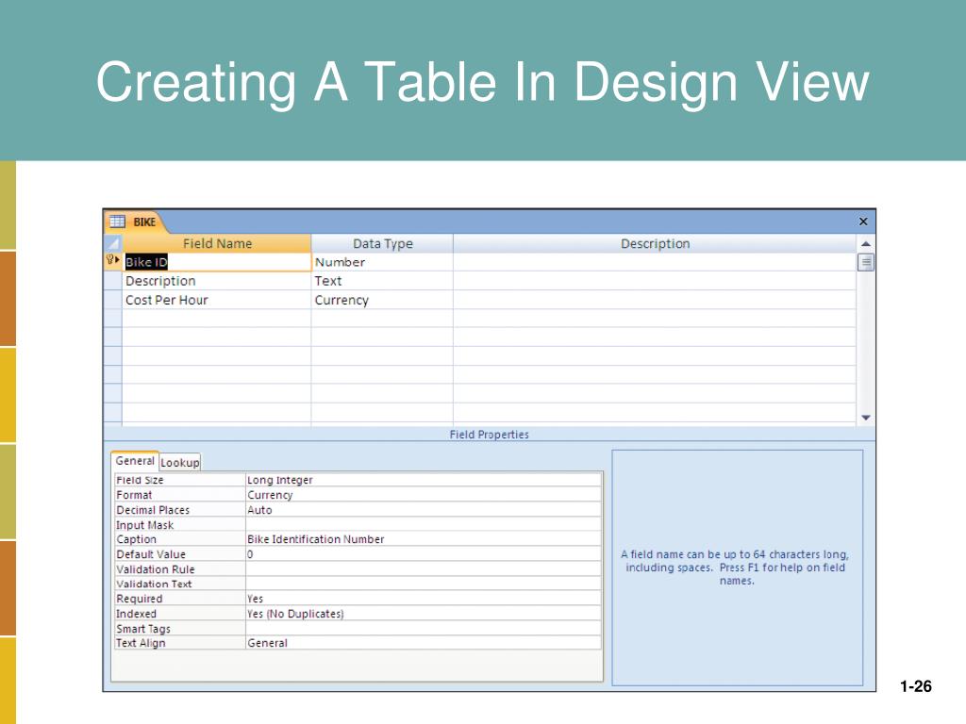Open the Number data type cell
The width and height of the screenshot is (966, 724).
pos(382,262)
